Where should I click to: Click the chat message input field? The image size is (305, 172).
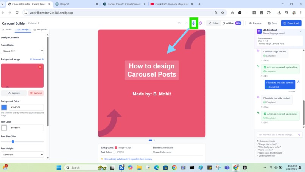point(277,135)
